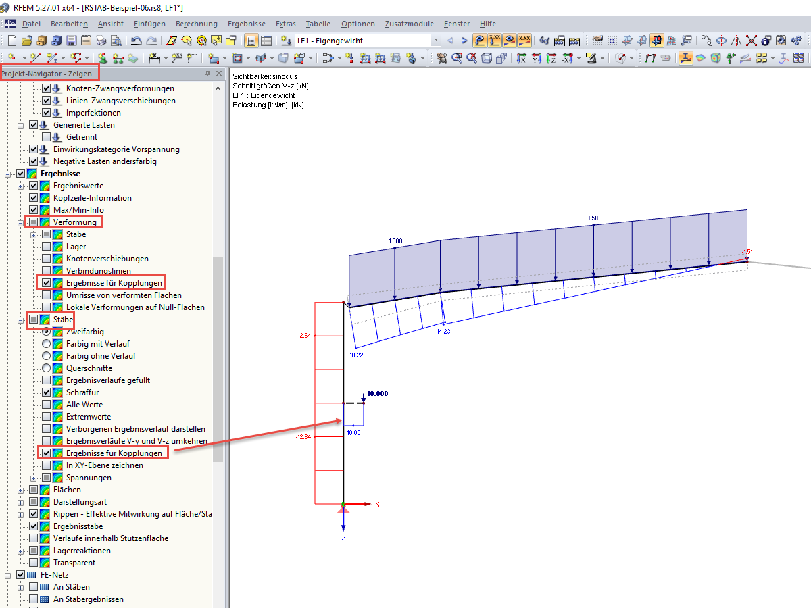Click the info icon in toolbar
This screenshot has width=811, height=608.
[x=766, y=41]
